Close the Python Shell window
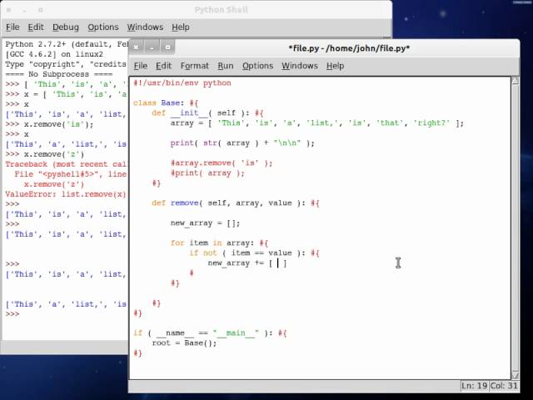 9,10
